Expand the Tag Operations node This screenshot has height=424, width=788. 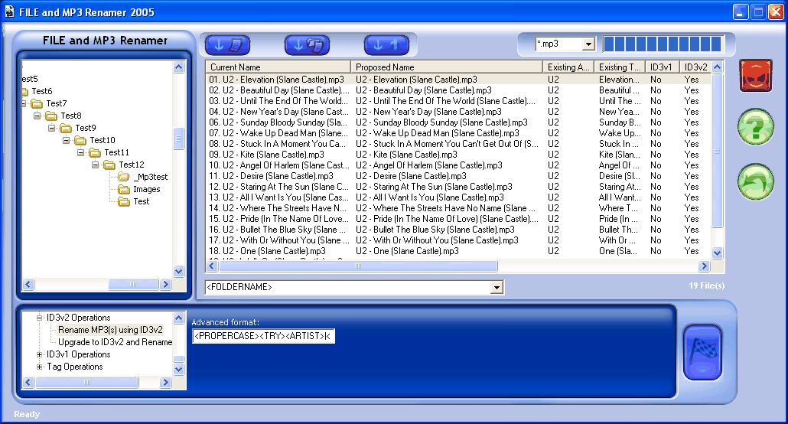[x=40, y=367]
